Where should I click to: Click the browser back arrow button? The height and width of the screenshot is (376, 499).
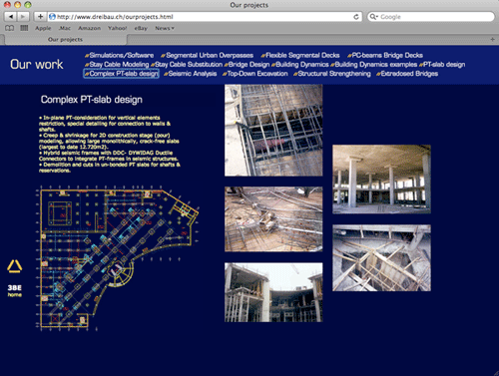tap(11, 16)
